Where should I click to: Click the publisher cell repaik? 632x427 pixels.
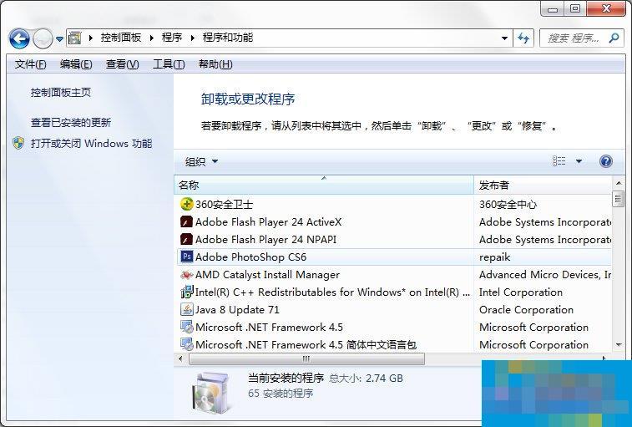tap(494, 257)
